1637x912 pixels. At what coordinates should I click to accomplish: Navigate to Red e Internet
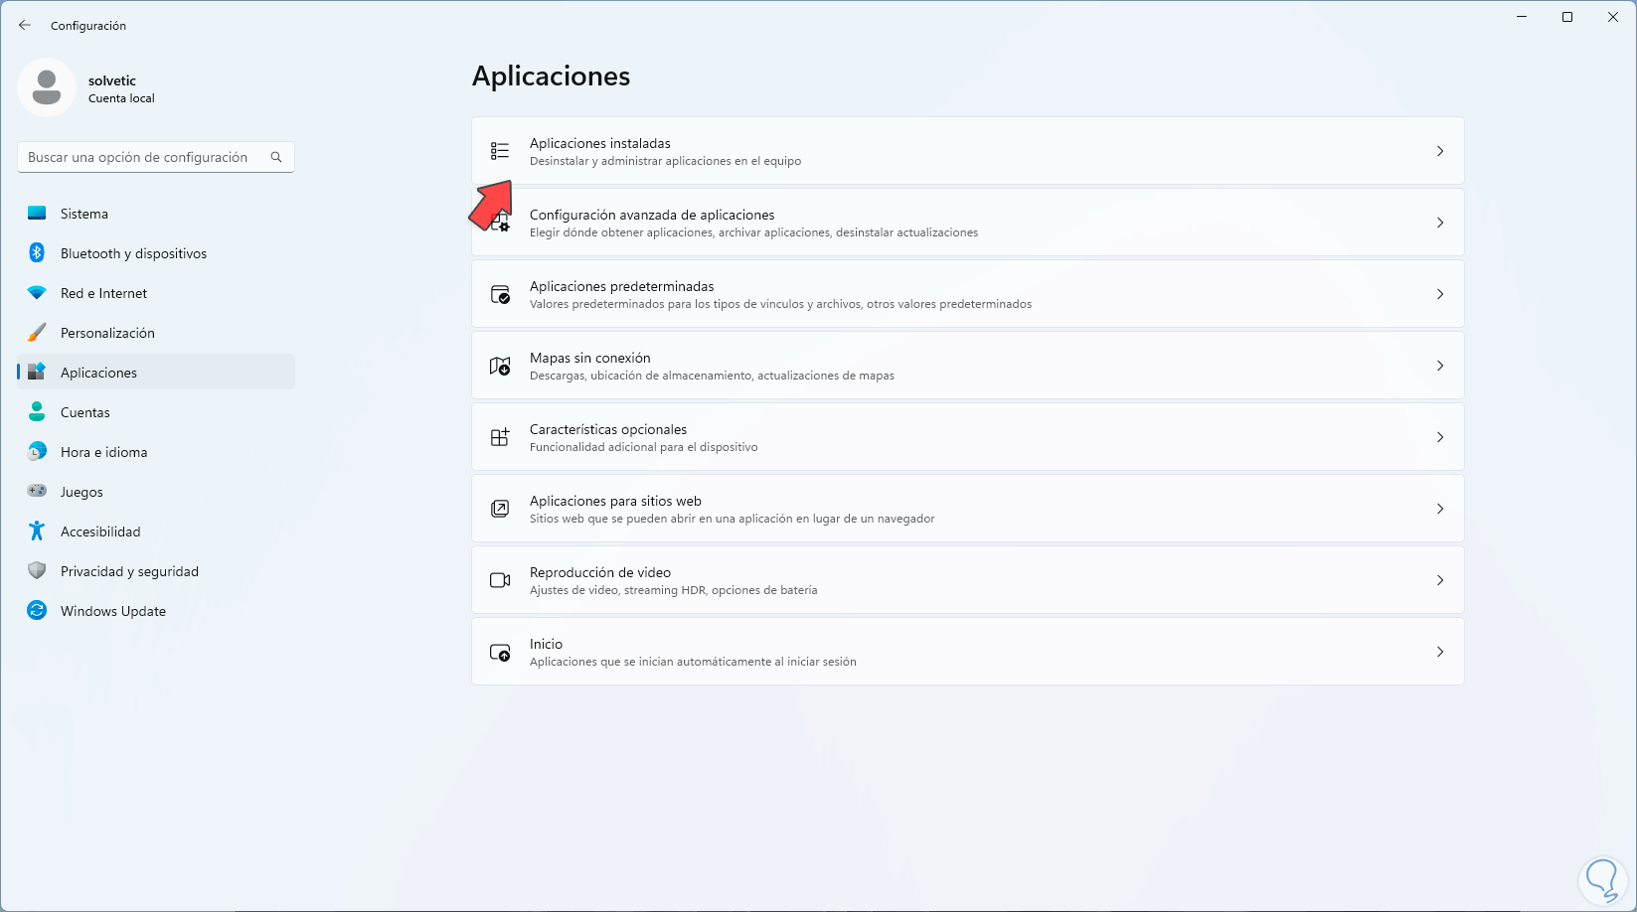(x=103, y=293)
